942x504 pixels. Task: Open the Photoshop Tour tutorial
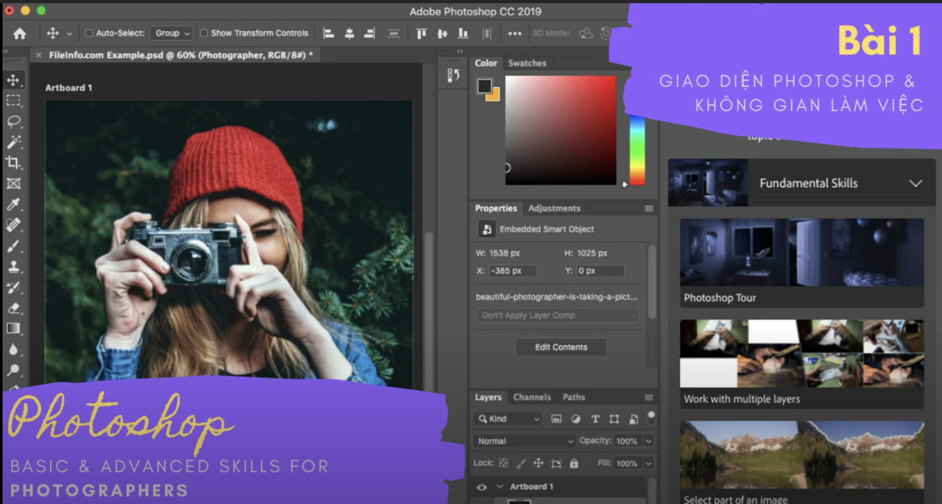pyautogui.click(x=802, y=263)
